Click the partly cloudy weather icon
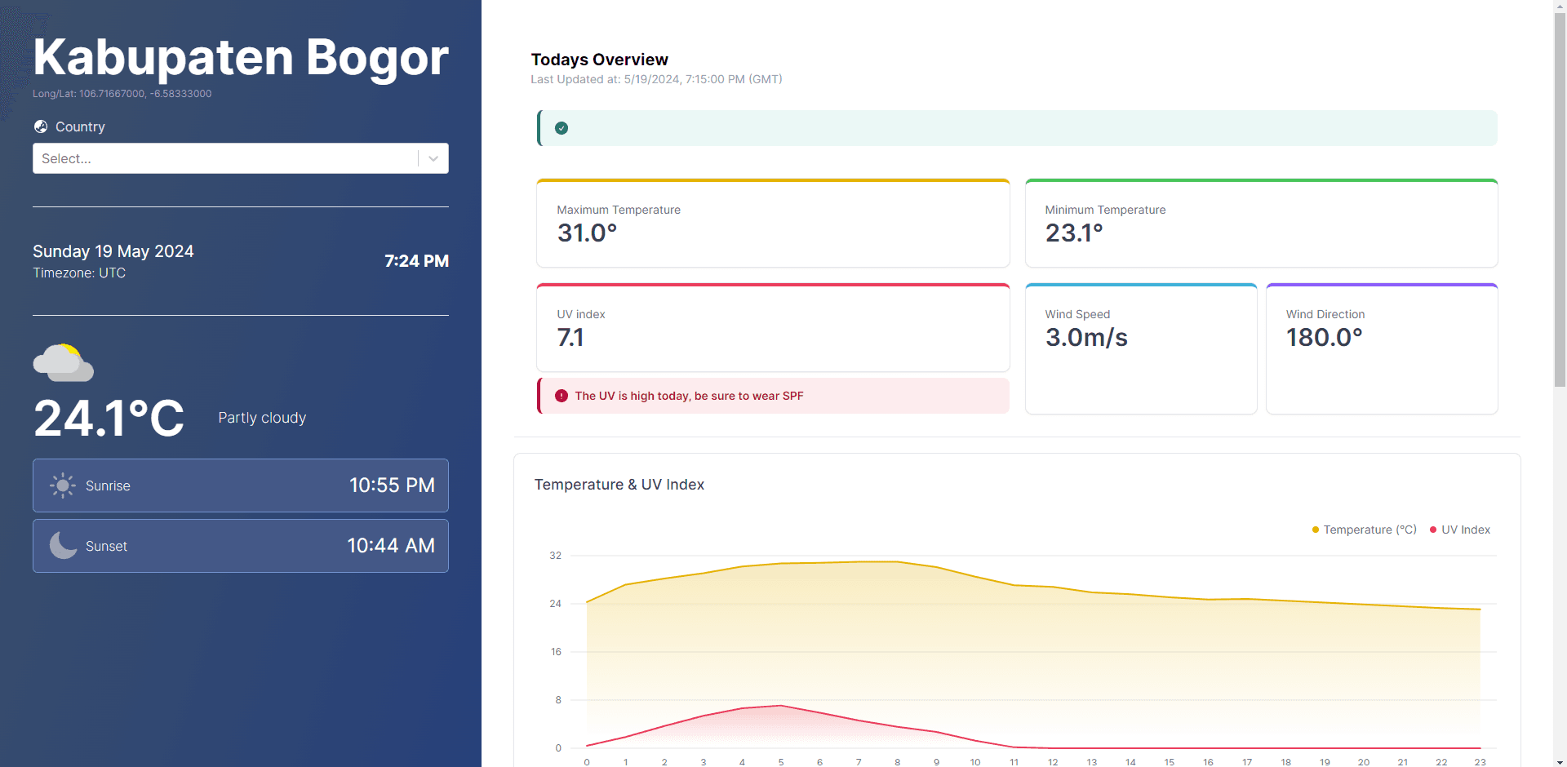The image size is (1567, 767). [63, 363]
